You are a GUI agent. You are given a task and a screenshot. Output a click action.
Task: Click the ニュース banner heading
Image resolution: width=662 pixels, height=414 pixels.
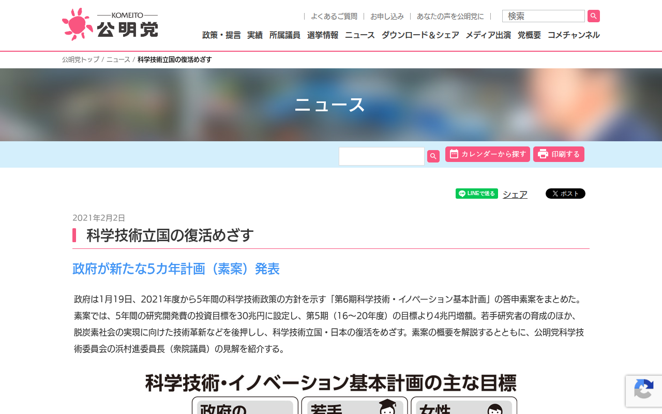(330, 105)
